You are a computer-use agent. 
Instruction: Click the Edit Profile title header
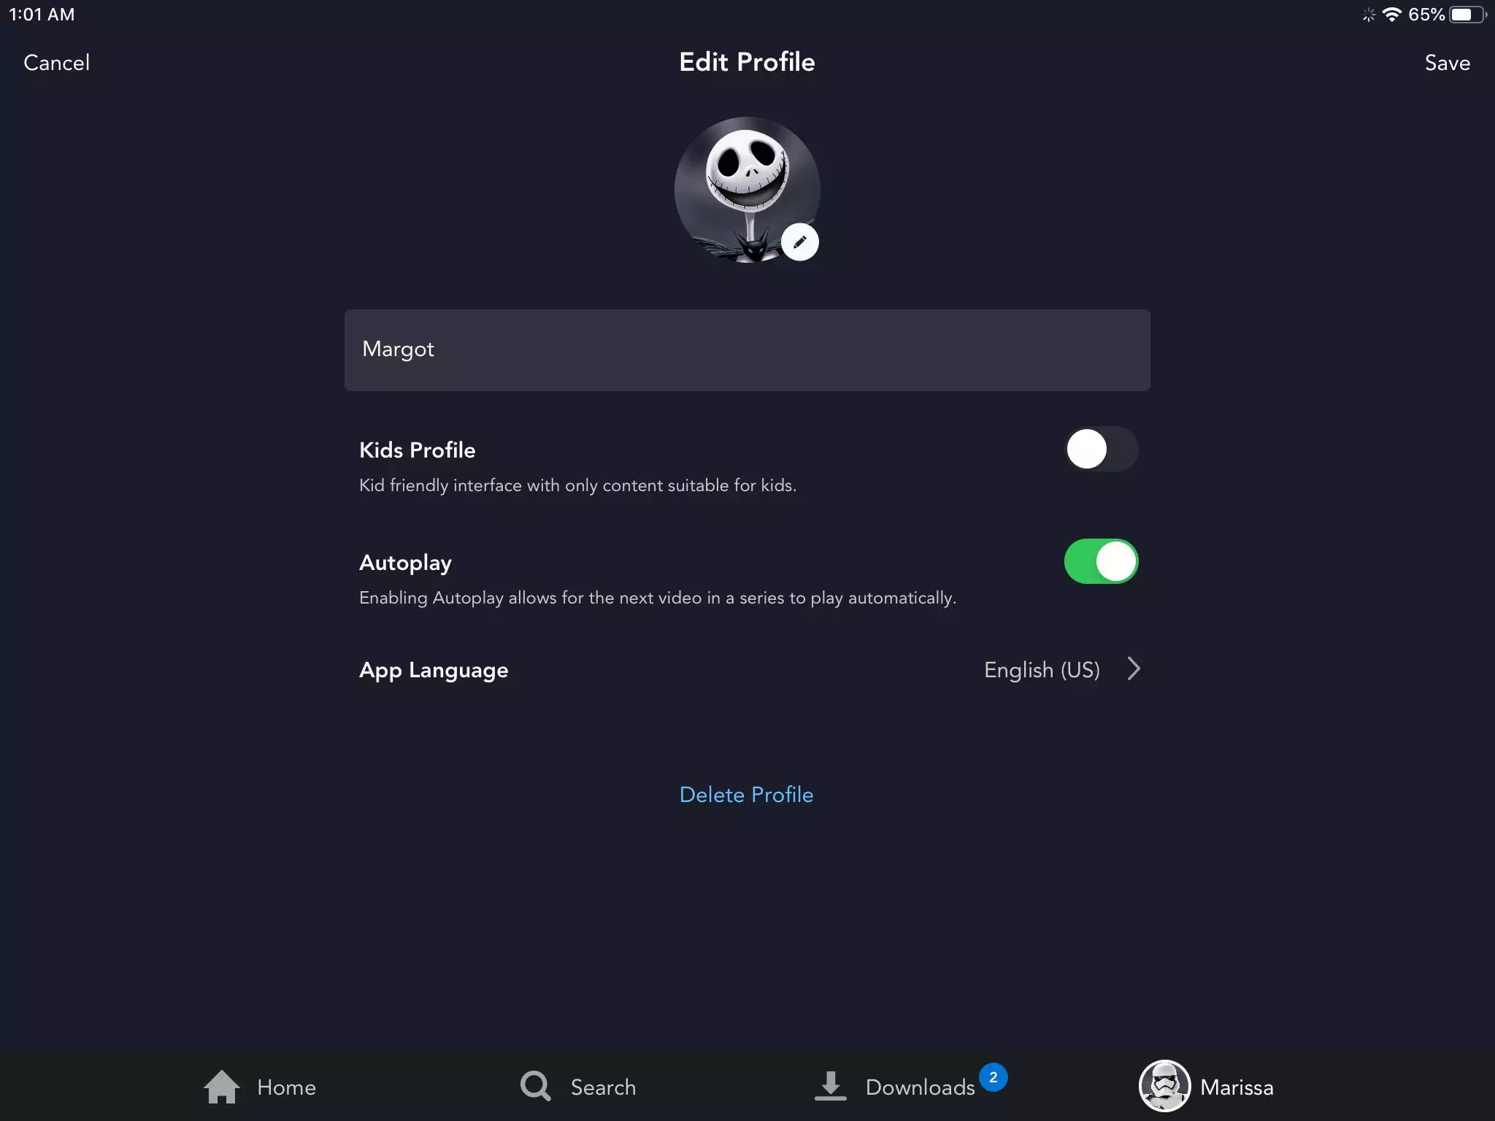click(747, 61)
